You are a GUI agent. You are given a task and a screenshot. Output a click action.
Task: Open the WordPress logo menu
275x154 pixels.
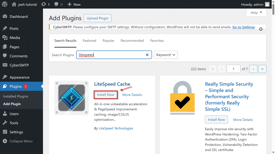pyautogui.click(x=5, y=4)
